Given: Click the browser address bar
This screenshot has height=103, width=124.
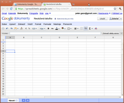Looking at the screenshot, I should 65,9.
